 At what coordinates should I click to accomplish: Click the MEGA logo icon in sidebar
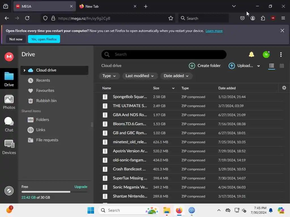[x=9, y=57]
